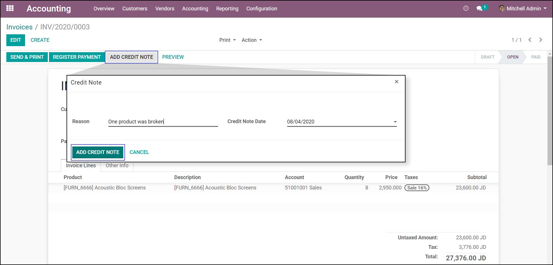Confirm with teal Add Credit Note button

coord(98,152)
